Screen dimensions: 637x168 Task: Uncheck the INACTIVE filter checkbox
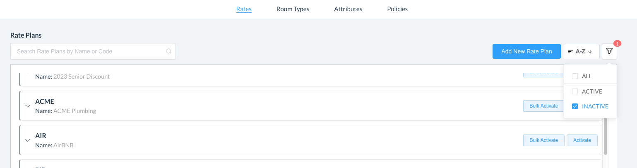click(x=575, y=106)
